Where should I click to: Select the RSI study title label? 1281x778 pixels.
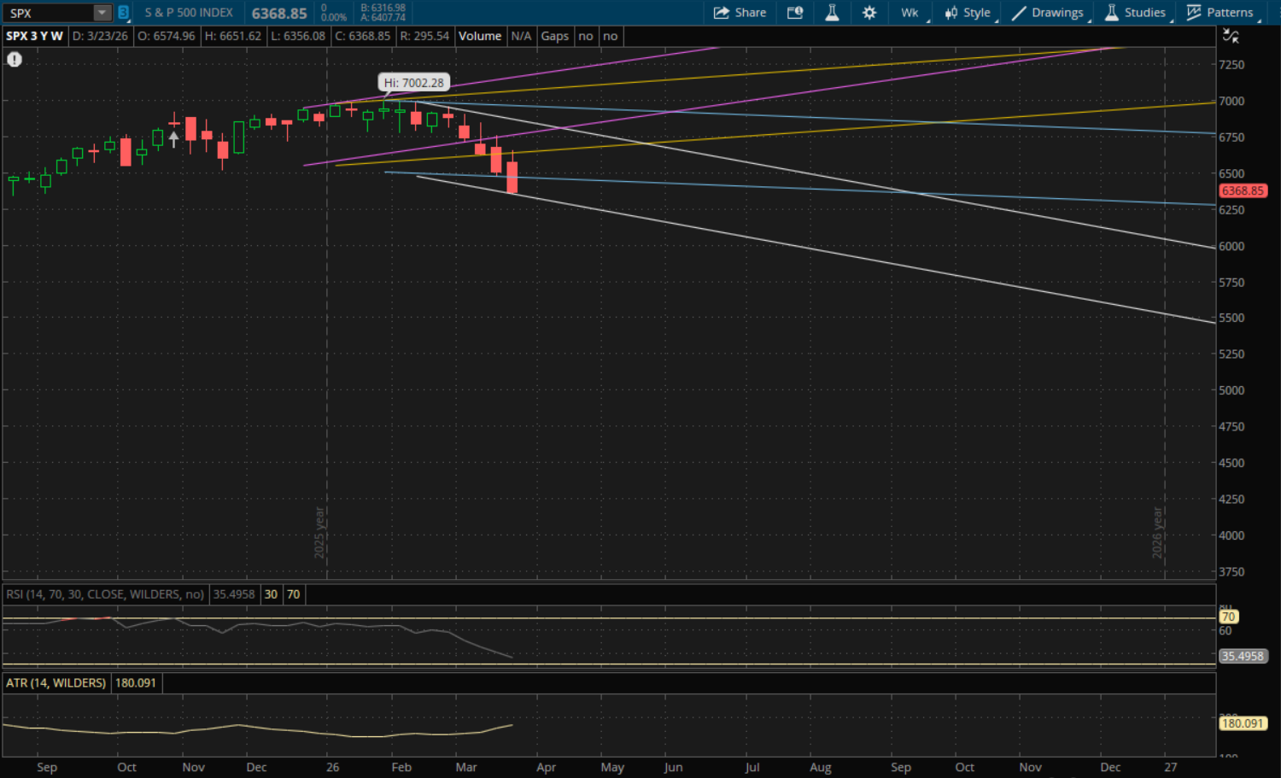coord(105,594)
